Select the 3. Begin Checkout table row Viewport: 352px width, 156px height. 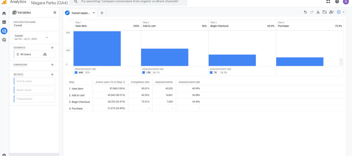click(205, 102)
